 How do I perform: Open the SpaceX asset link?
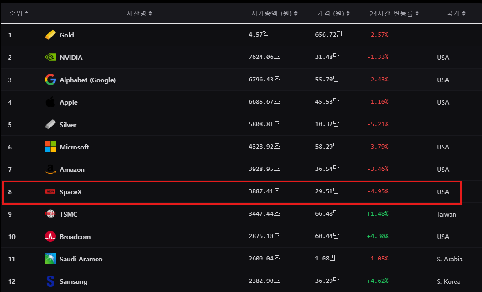point(70,192)
